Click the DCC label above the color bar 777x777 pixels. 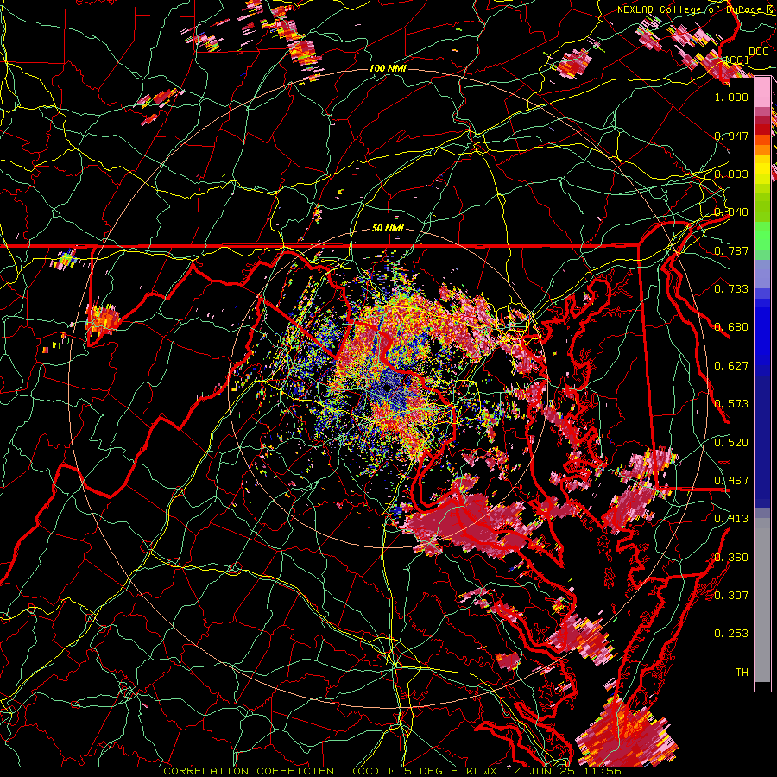click(759, 52)
